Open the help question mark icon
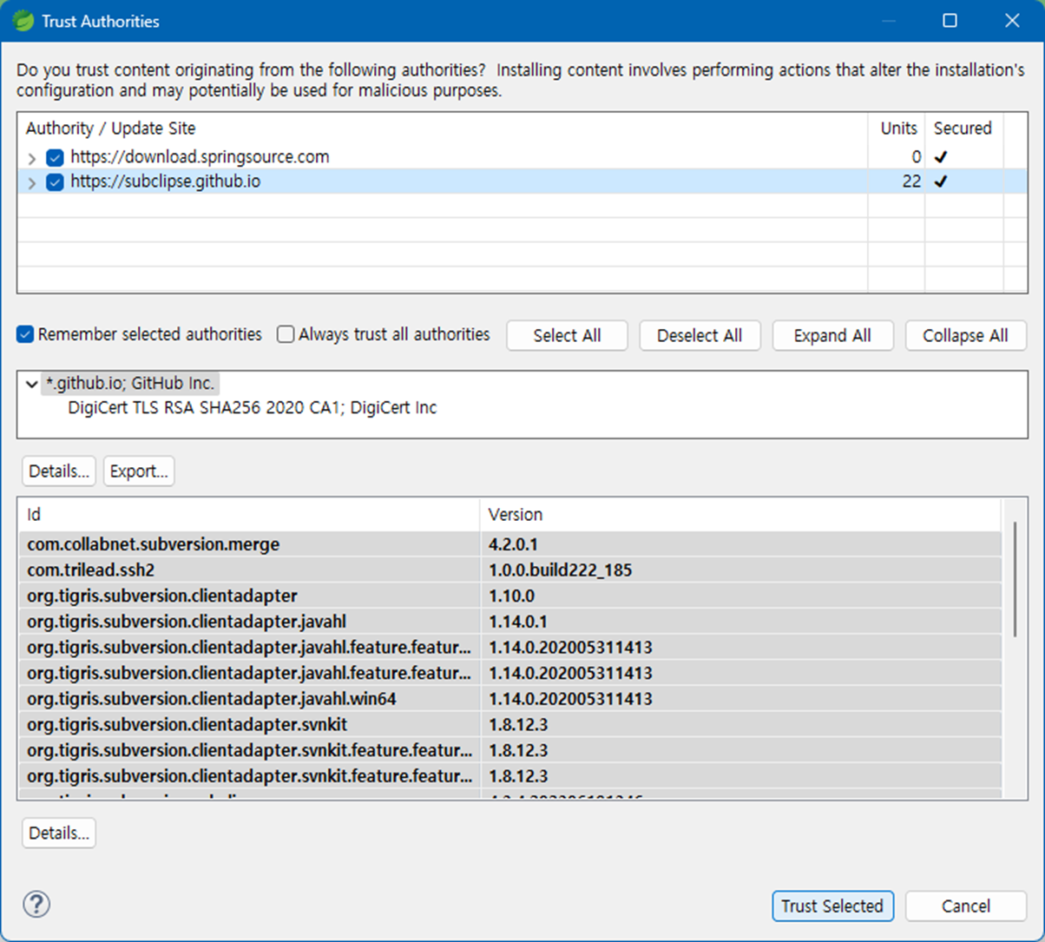This screenshot has width=1045, height=942. click(x=36, y=905)
